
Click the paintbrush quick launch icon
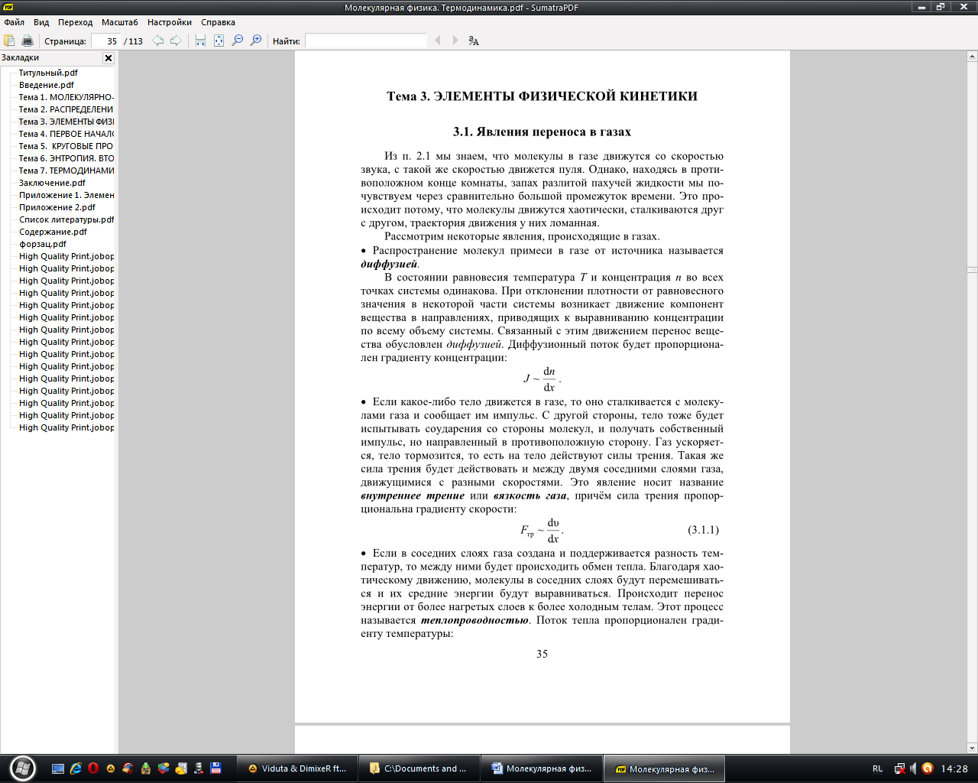point(128,768)
